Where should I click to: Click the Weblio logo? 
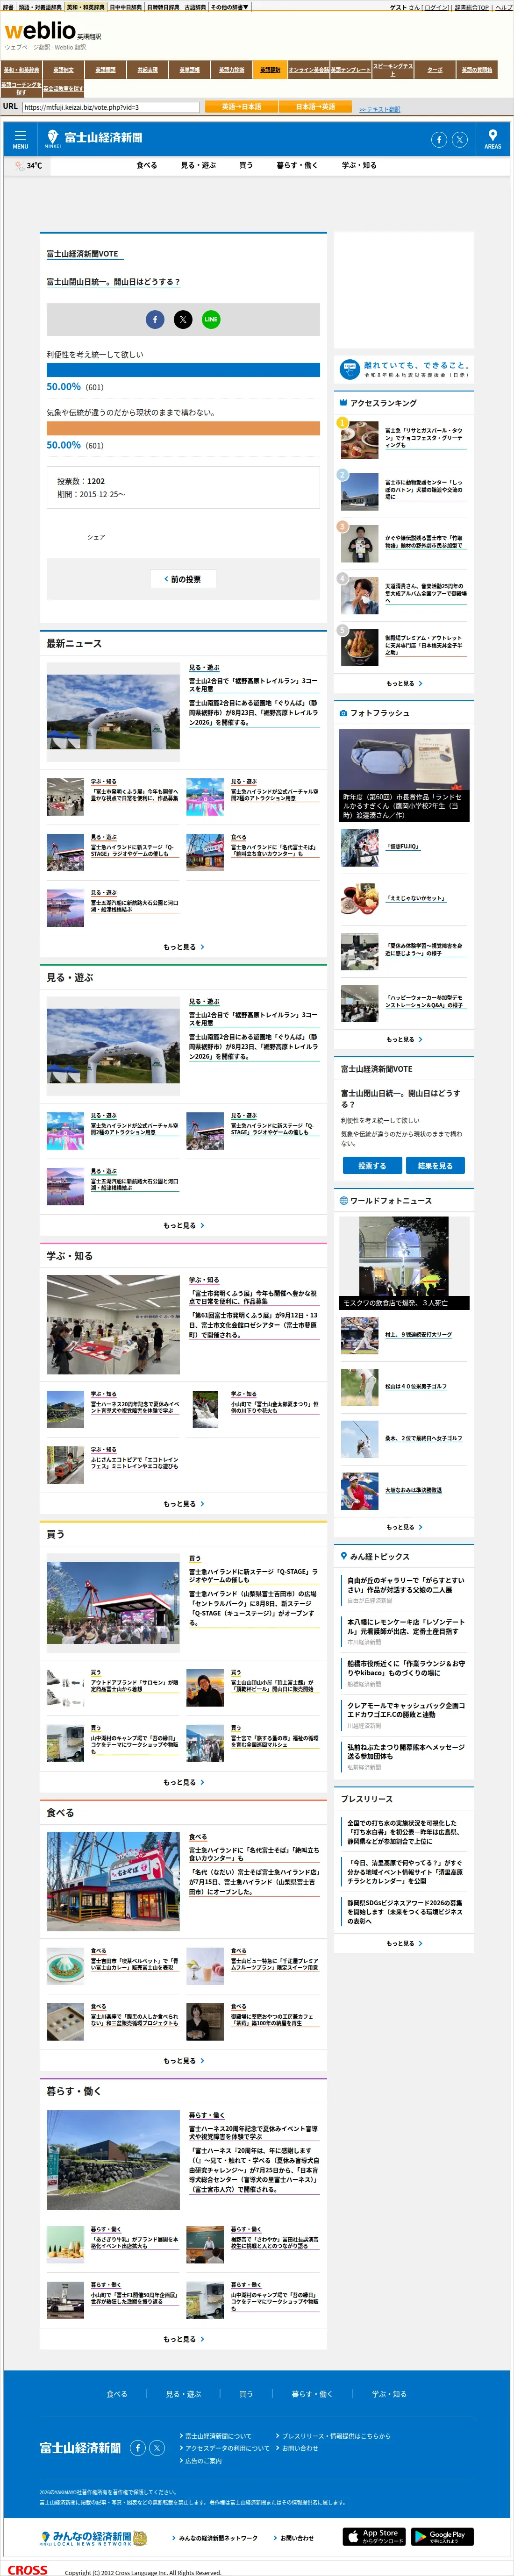(40, 31)
